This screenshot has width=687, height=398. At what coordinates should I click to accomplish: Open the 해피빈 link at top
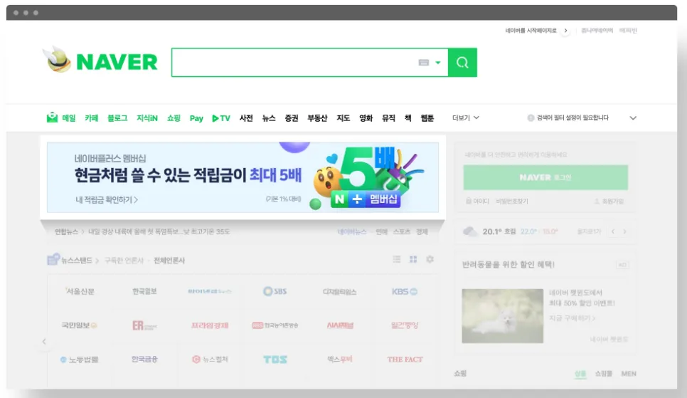628,31
